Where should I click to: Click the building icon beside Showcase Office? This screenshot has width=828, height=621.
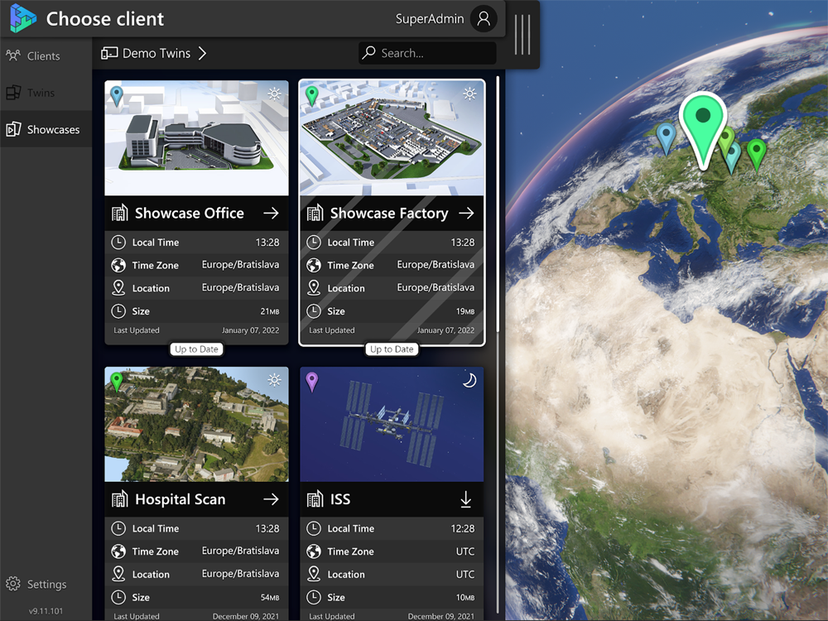coord(120,213)
